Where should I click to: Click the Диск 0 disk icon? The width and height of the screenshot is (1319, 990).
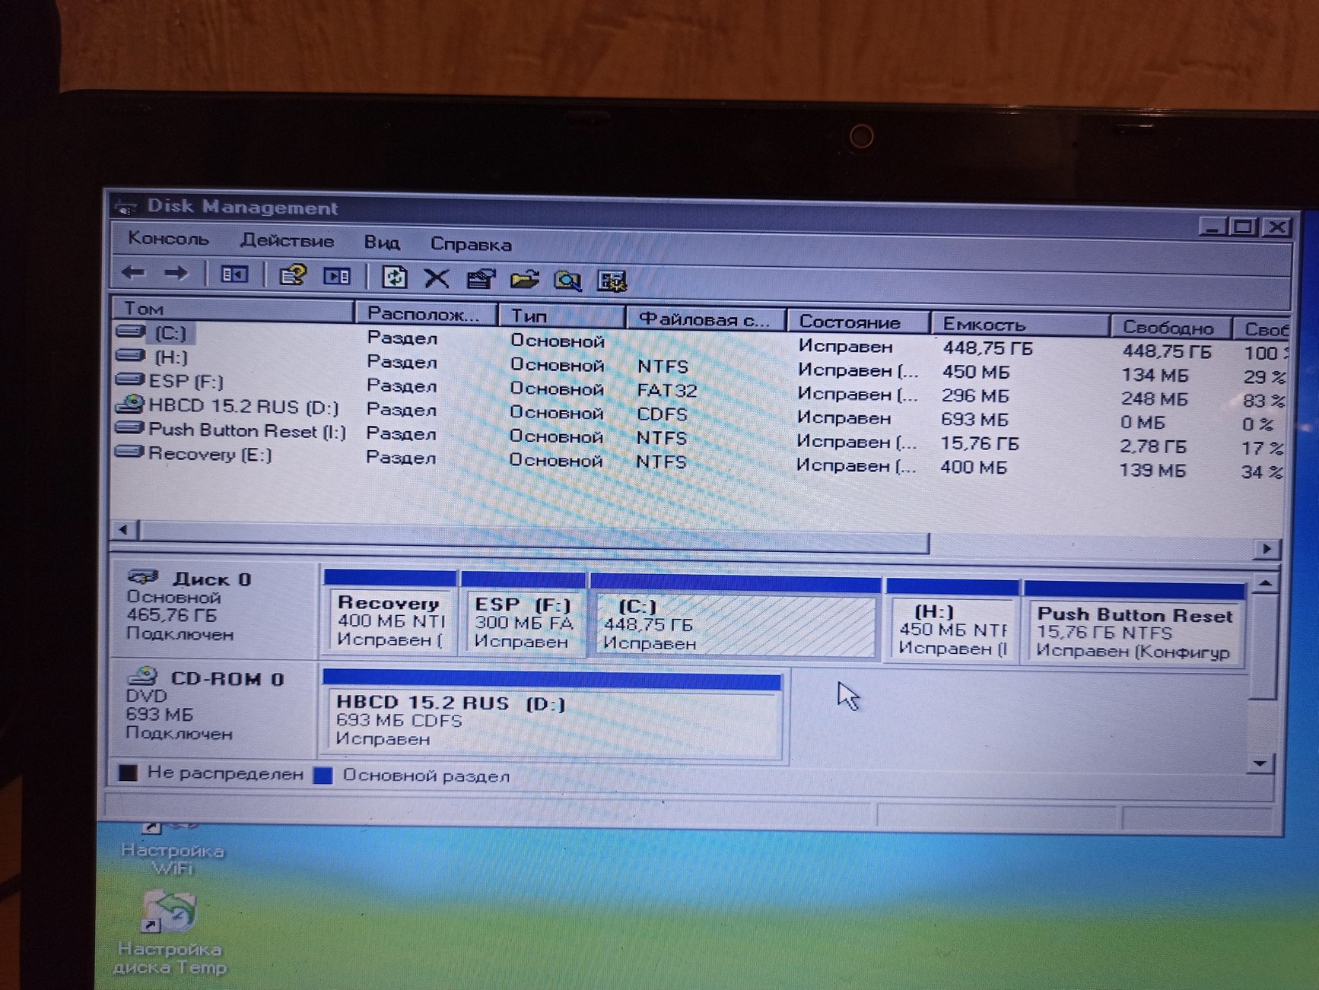point(143,577)
